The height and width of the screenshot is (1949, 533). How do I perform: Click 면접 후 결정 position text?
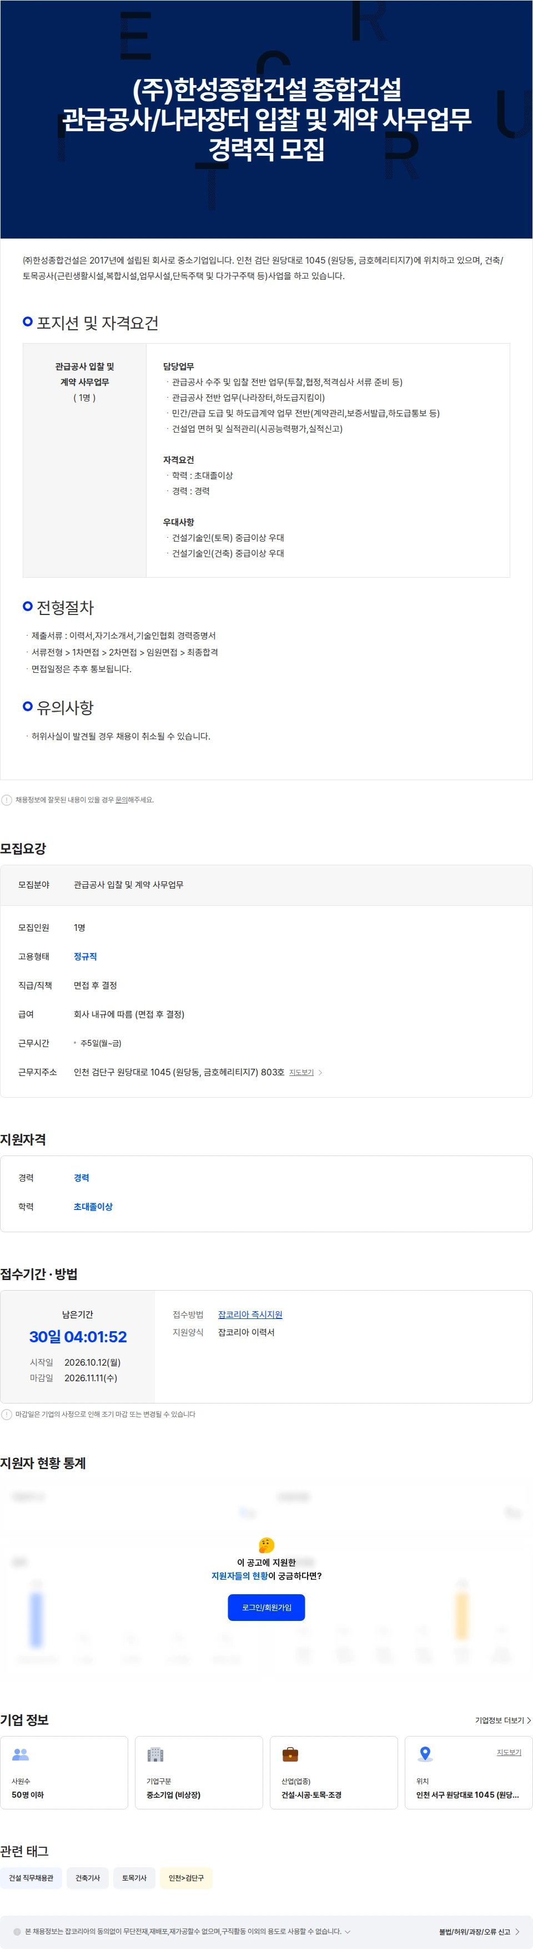pyautogui.click(x=95, y=985)
